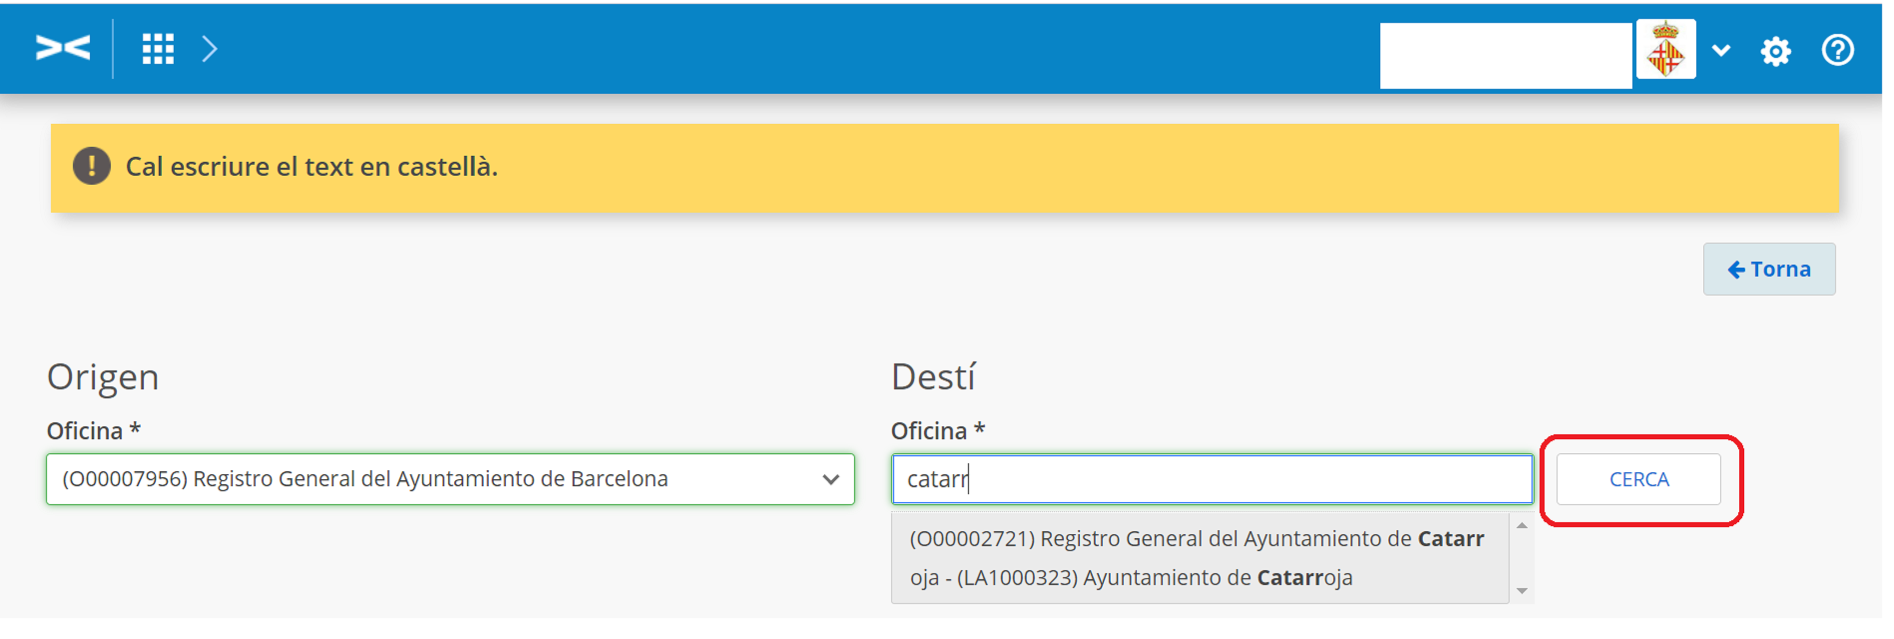Viewport: 1894px width, 639px height.
Task: Click the white user name box in header
Action: pos(1505,55)
